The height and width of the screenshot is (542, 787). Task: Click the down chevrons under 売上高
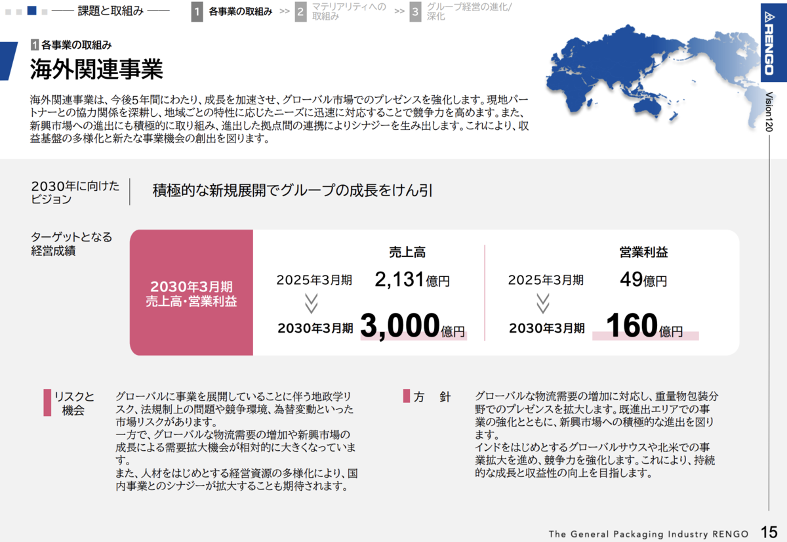tap(312, 304)
